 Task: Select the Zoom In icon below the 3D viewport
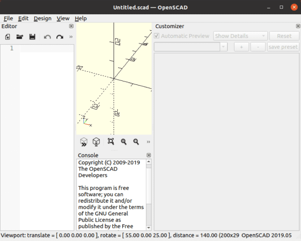123,142
